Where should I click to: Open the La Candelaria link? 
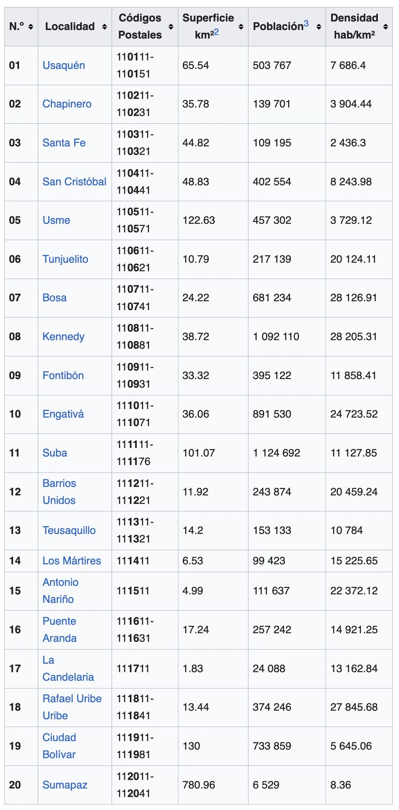point(68,677)
